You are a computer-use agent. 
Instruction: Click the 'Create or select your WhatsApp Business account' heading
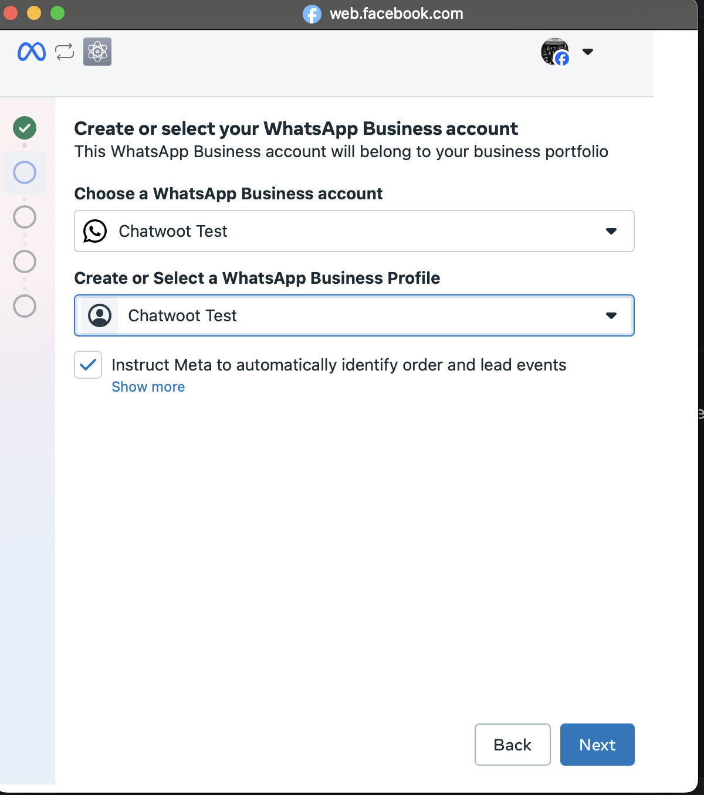click(x=296, y=128)
